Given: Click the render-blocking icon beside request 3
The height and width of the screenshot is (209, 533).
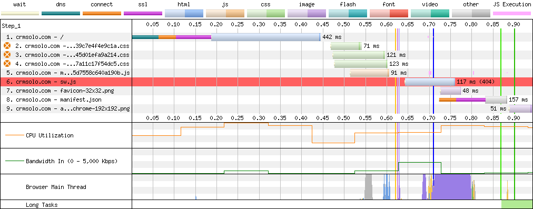Looking at the screenshot, I should click(7, 55).
